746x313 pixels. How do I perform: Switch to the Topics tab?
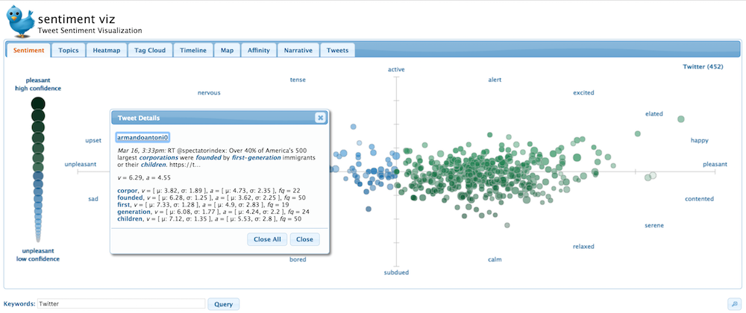coord(69,50)
